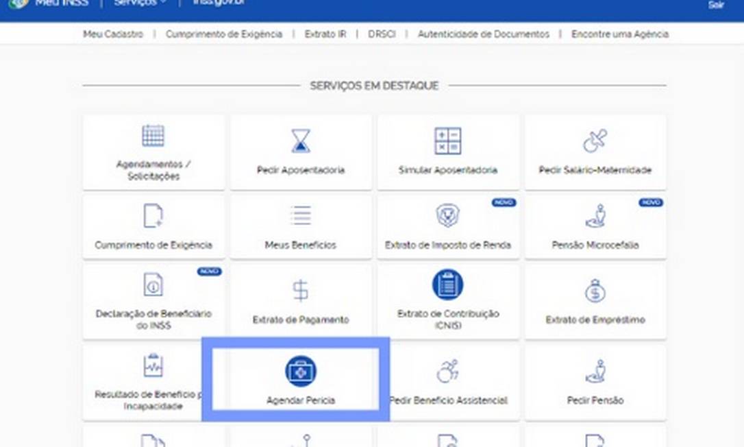The image size is (744, 447).
Task: Click the Agendamentos / Solicitações calendar icon
Action: (153, 135)
